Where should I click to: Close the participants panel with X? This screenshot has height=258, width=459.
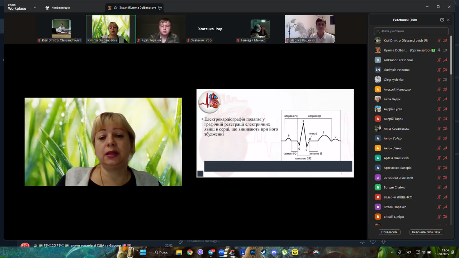(448, 20)
